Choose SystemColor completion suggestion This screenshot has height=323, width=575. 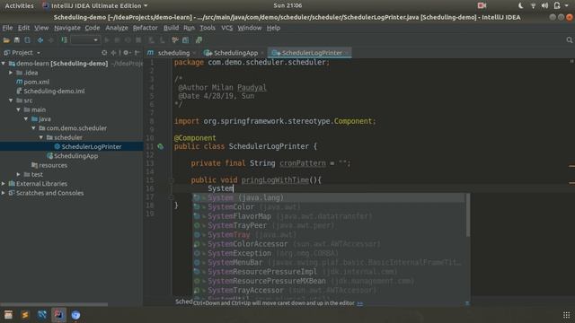(329, 207)
